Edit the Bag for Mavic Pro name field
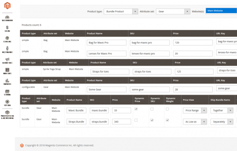This screenshot has width=237, height=151. (x=107, y=43)
